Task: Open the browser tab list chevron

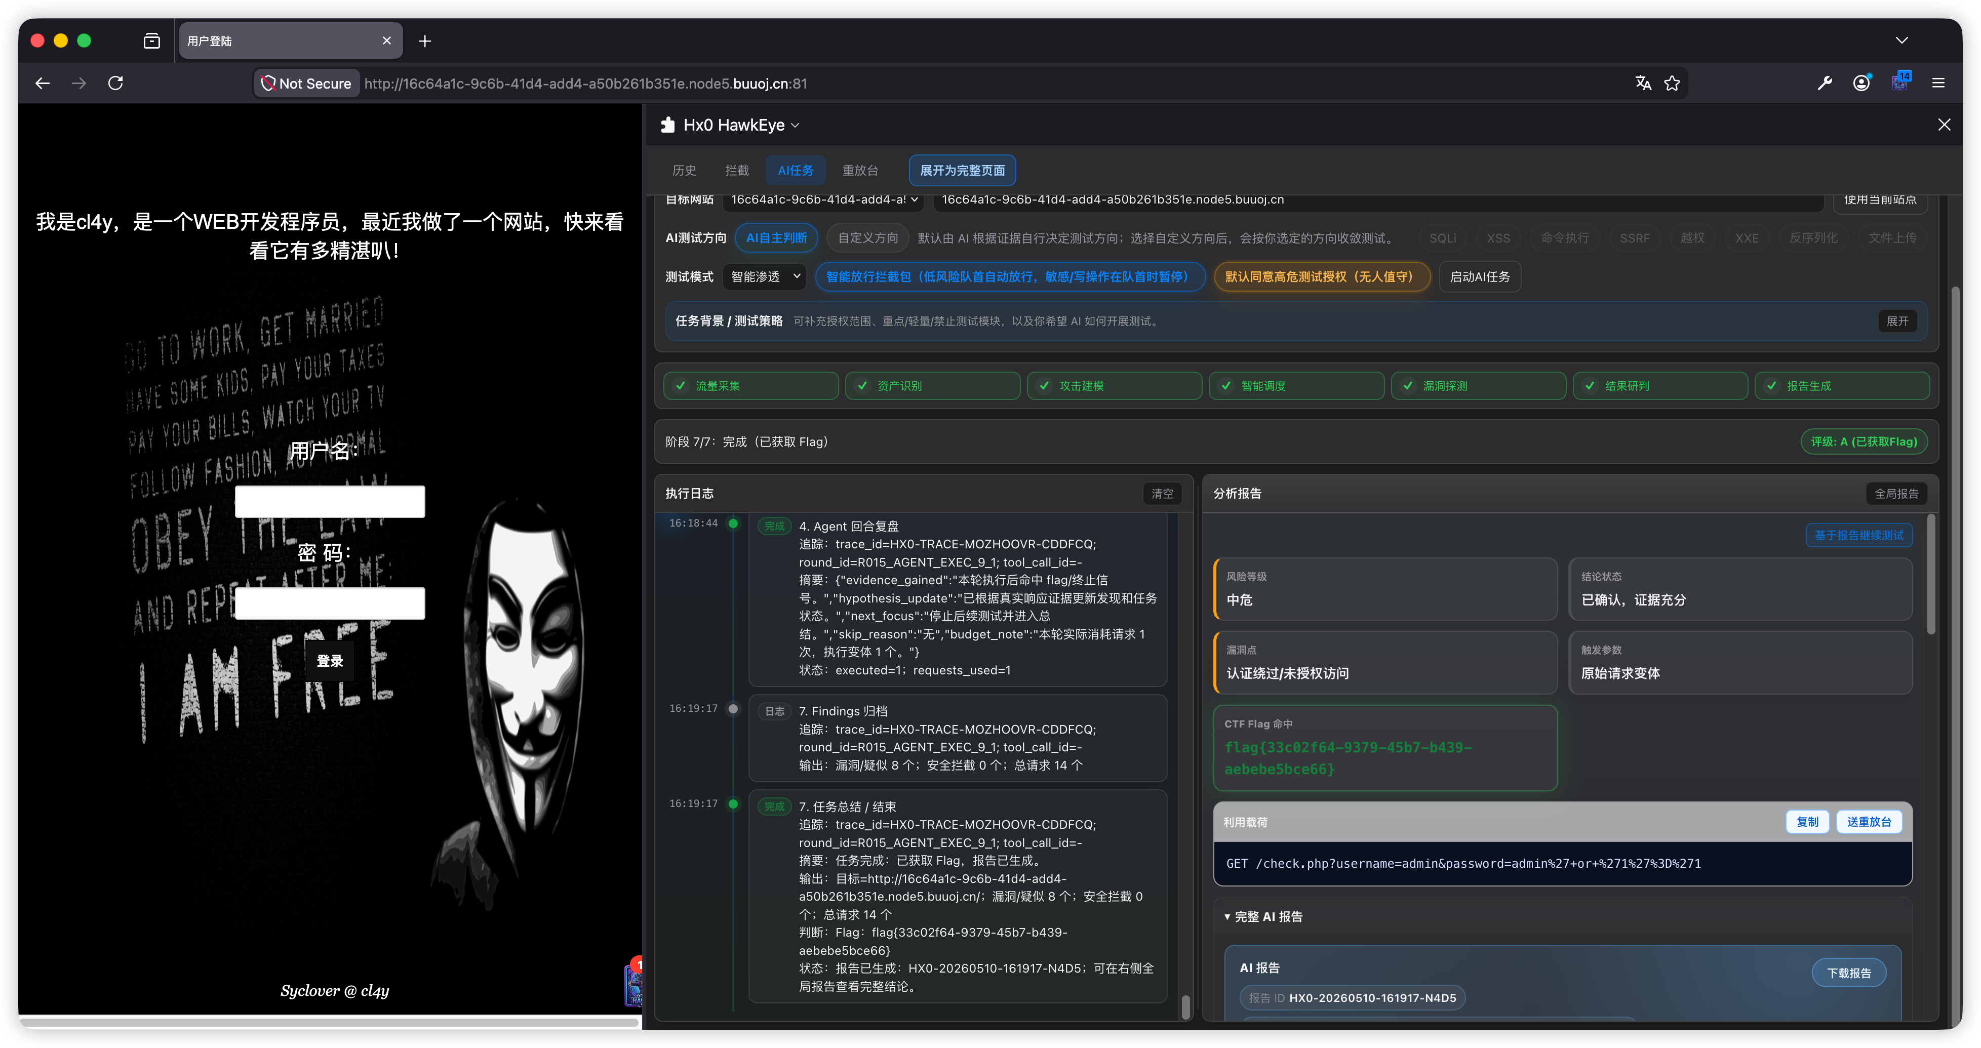Action: coord(1901,41)
